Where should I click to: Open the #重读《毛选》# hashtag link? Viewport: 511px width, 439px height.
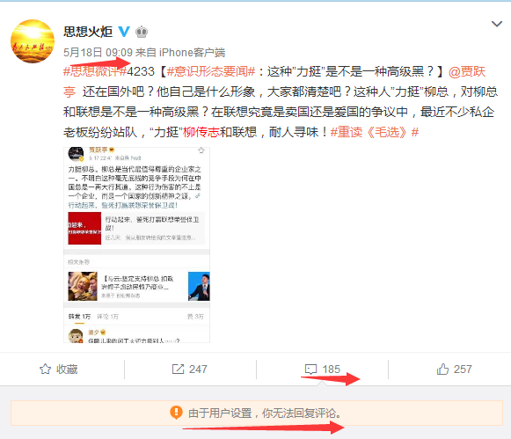[x=375, y=132]
